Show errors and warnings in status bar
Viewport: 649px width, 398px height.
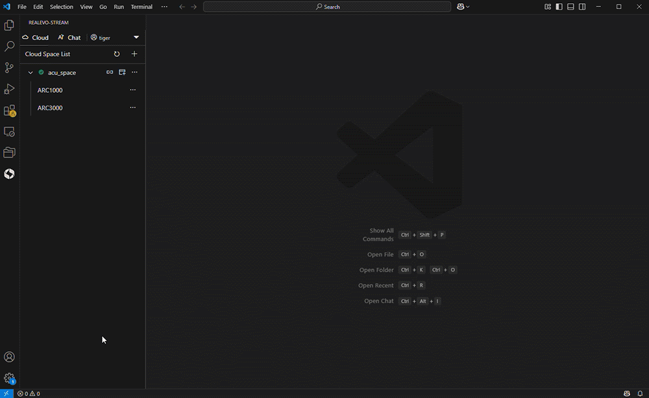click(x=29, y=393)
